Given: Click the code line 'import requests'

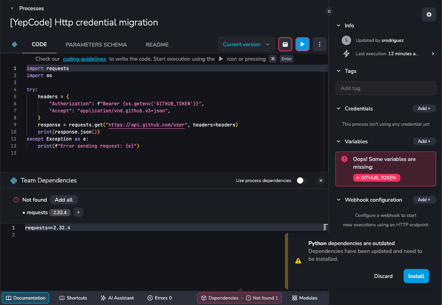Looking at the screenshot, I should (x=48, y=69).
